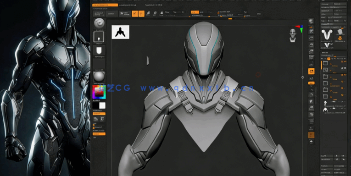This screenshot has height=176, width=351.
Task: Open the empty texture slot above the material sphere
Action: coord(99,64)
